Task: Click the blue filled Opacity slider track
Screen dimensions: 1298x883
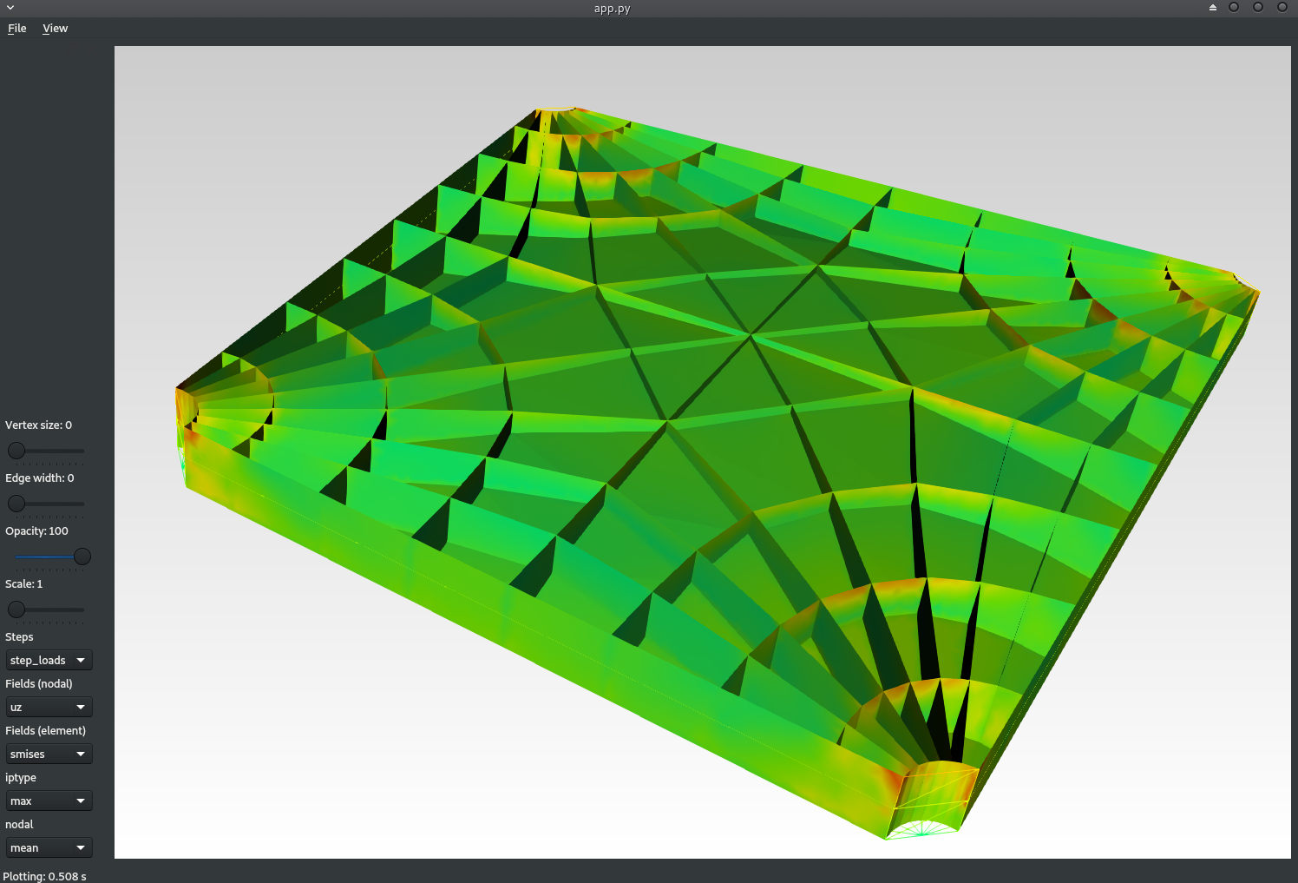Action: 45,557
